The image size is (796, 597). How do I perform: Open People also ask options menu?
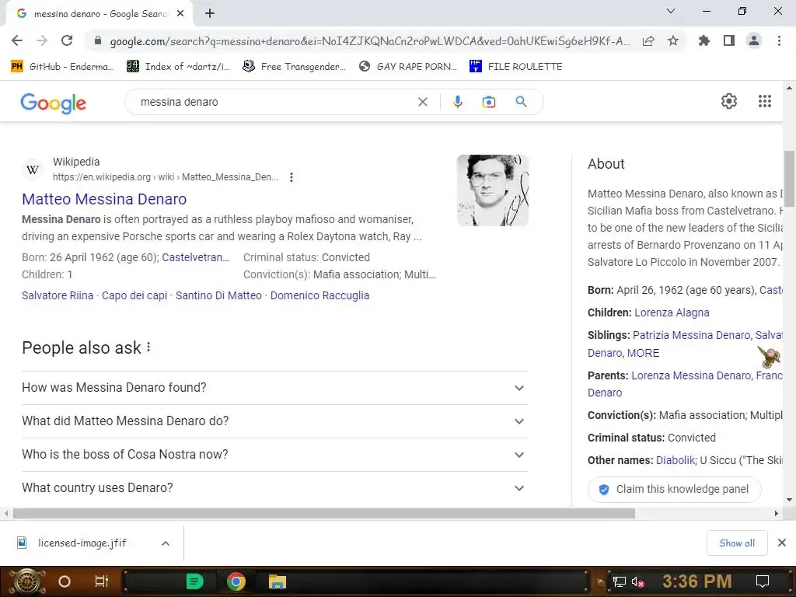[x=148, y=347]
